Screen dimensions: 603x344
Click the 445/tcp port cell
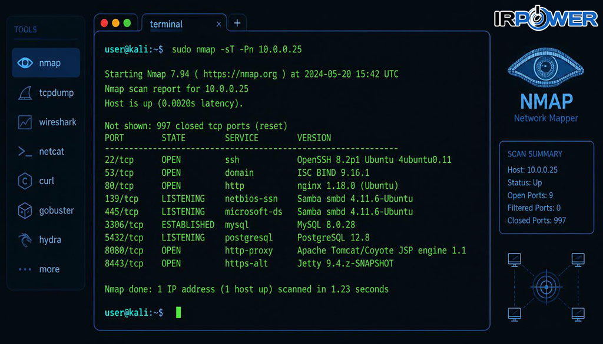121,212
